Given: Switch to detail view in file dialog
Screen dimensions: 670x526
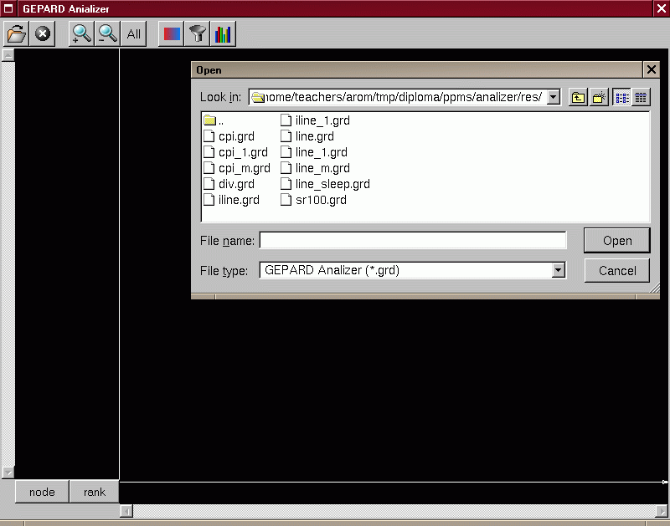Looking at the screenshot, I should click(641, 97).
